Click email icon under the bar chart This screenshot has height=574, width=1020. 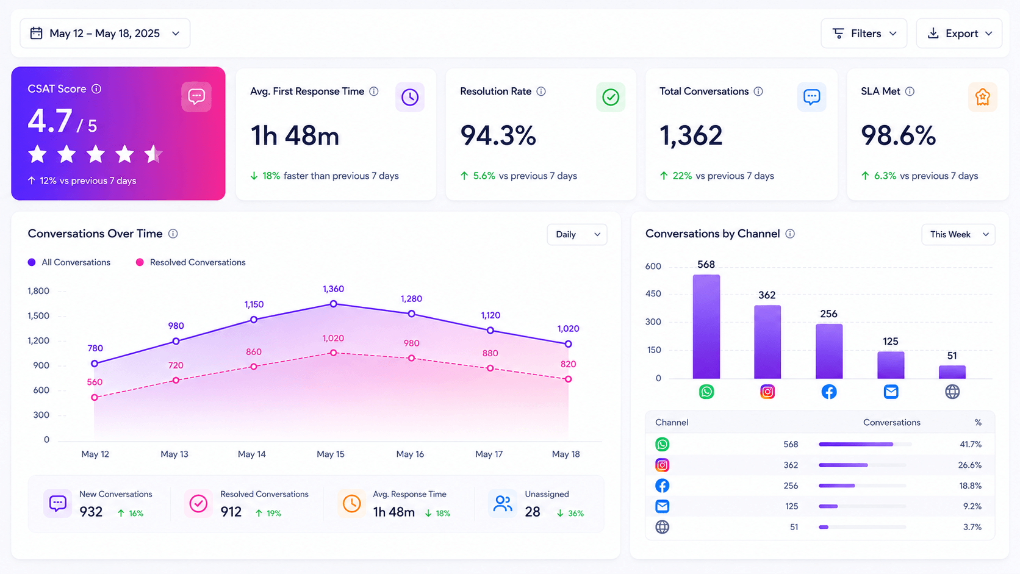point(891,392)
